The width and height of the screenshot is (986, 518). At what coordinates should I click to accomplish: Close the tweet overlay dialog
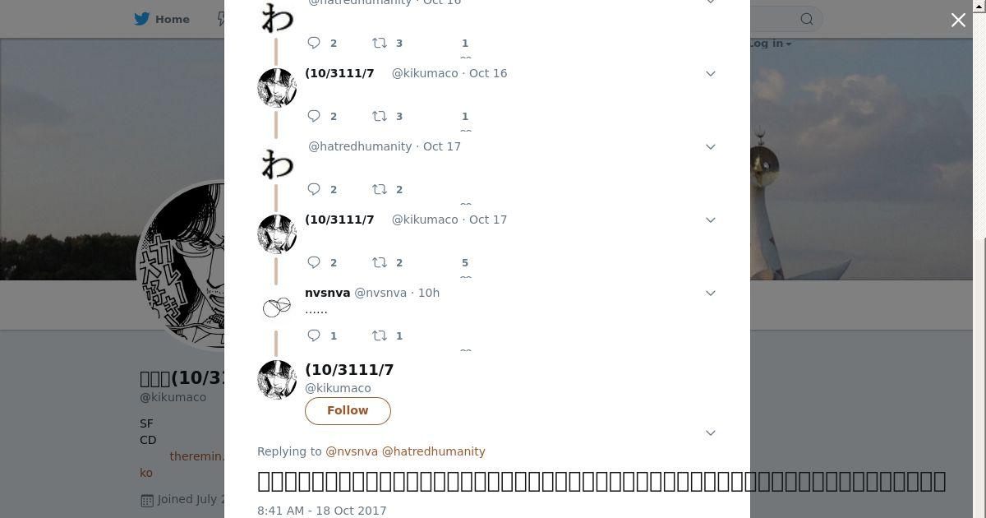click(958, 20)
